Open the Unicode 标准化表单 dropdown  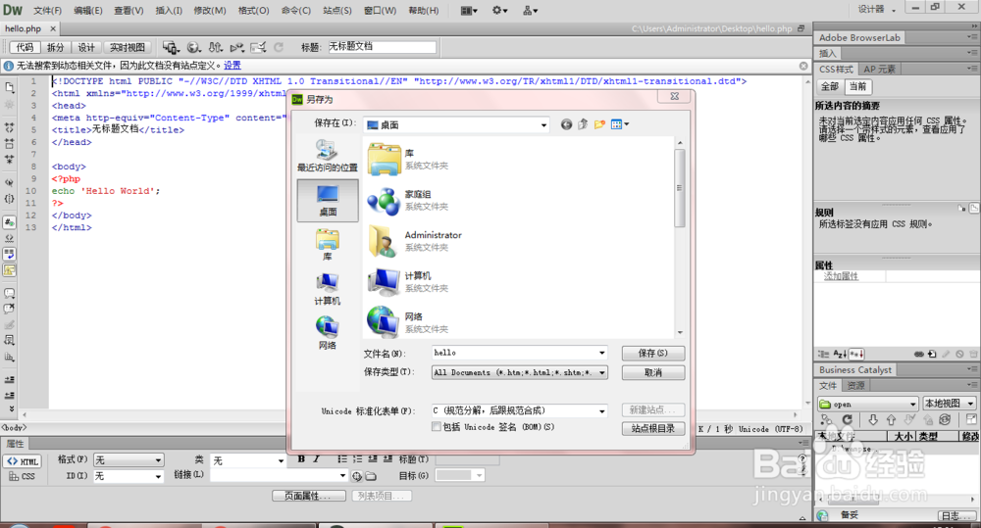tap(519, 410)
